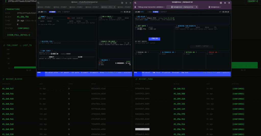Open search in the beta@nixos terminal window
261x136 pixels.
tap(135, 3)
